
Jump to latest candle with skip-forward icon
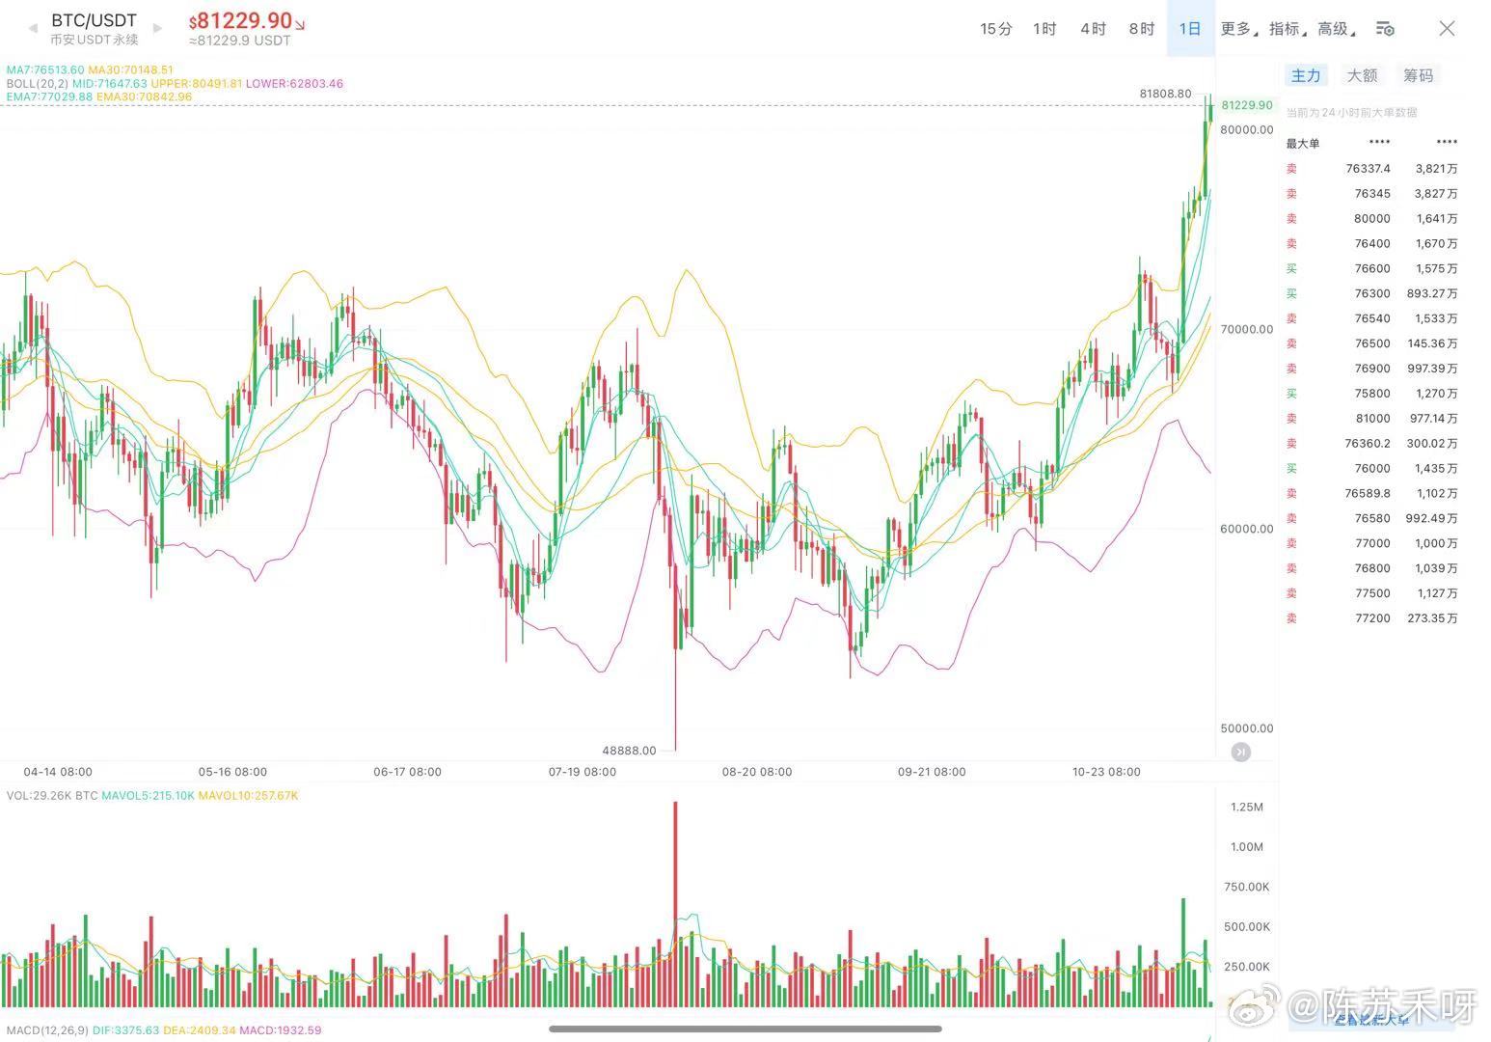click(1241, 752)
